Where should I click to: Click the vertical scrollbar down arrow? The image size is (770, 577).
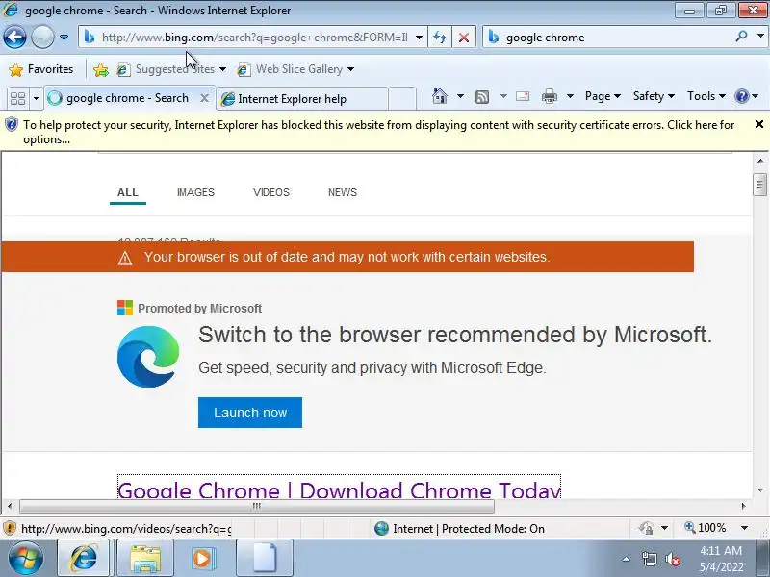click(760, 490)
